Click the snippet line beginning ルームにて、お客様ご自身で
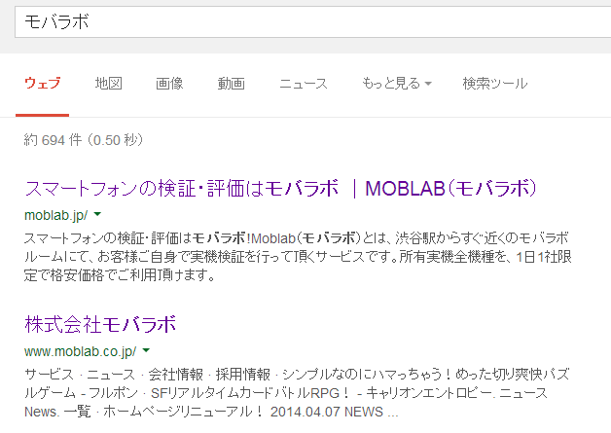Screen dimensions: 611x433 click(298, 257)
